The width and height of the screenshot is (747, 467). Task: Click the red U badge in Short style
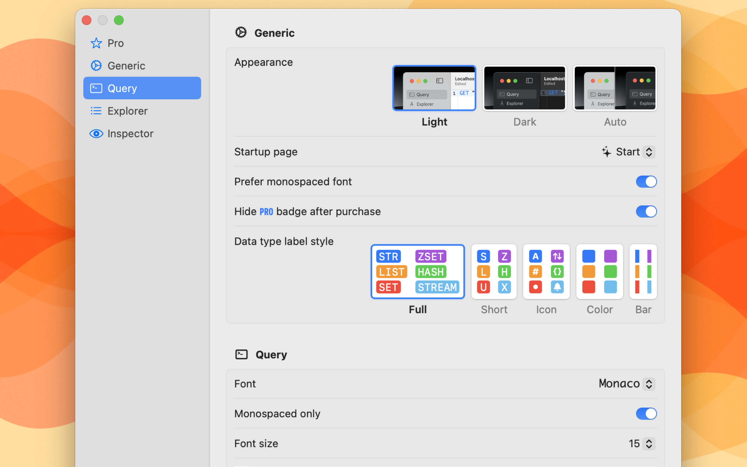click(483, 287)
